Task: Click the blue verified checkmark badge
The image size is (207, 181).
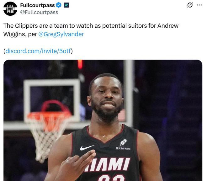Action: coord(59,5)
